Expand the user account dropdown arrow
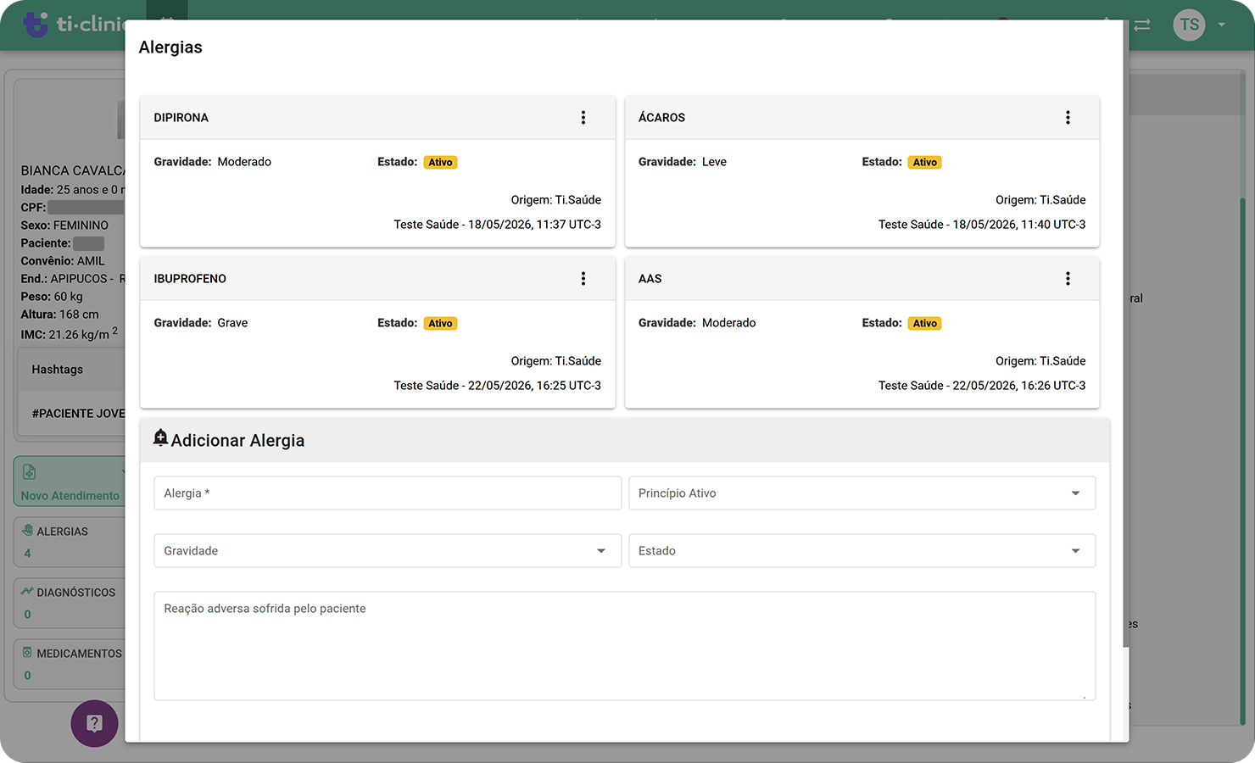The width and height of the screenshot is (1255, 763). click(1221, 25)
